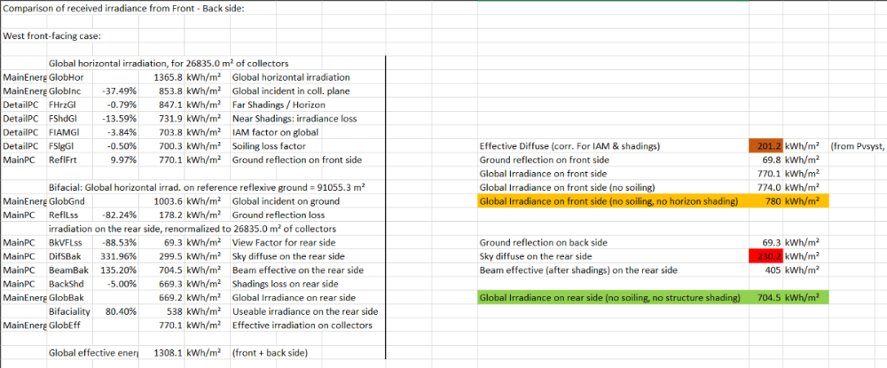Select the 'West front-facing case:' cell
This screenshot has height=368, width=887.
53,36
